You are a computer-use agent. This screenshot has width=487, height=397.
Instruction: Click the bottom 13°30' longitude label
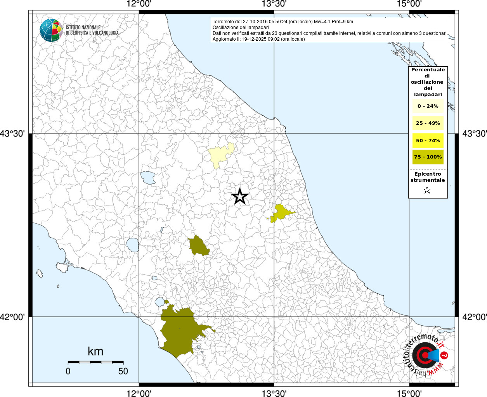pos(274,394)
